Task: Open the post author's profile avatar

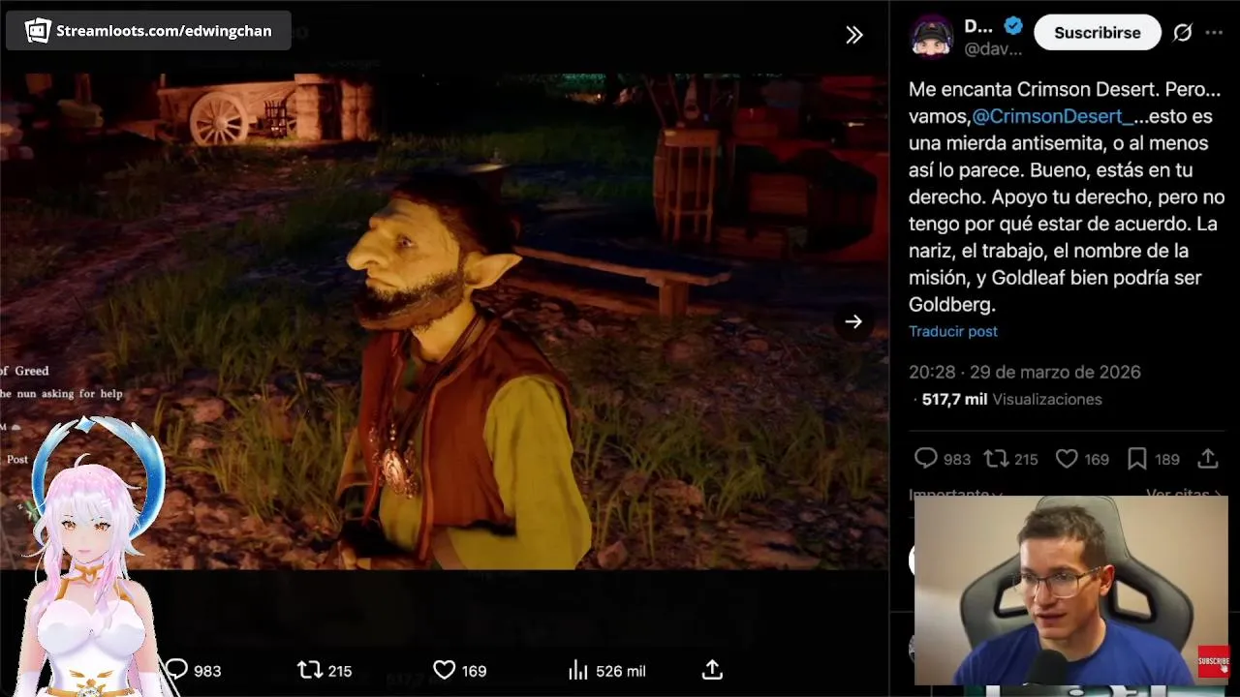Action: (931, 37)
